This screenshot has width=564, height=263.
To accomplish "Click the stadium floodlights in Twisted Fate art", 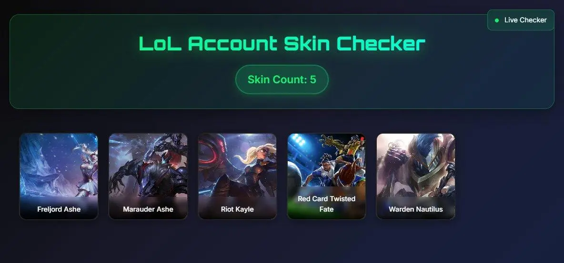I will [x=299, y=140].
